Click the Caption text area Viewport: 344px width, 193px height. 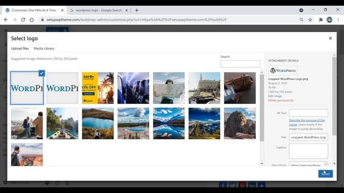(309, 151)
